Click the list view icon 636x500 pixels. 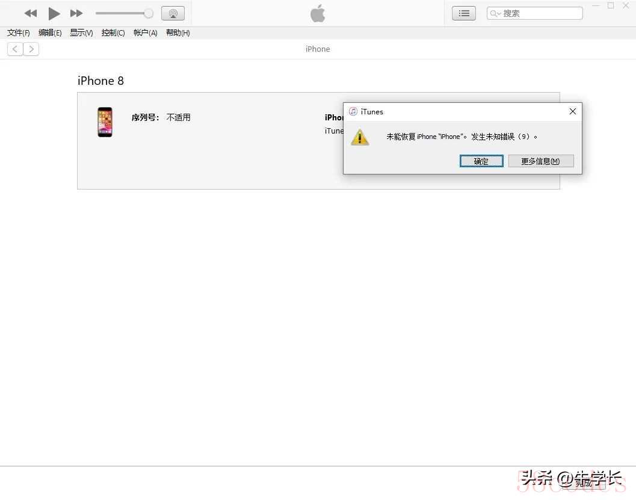tap(463, 13)
